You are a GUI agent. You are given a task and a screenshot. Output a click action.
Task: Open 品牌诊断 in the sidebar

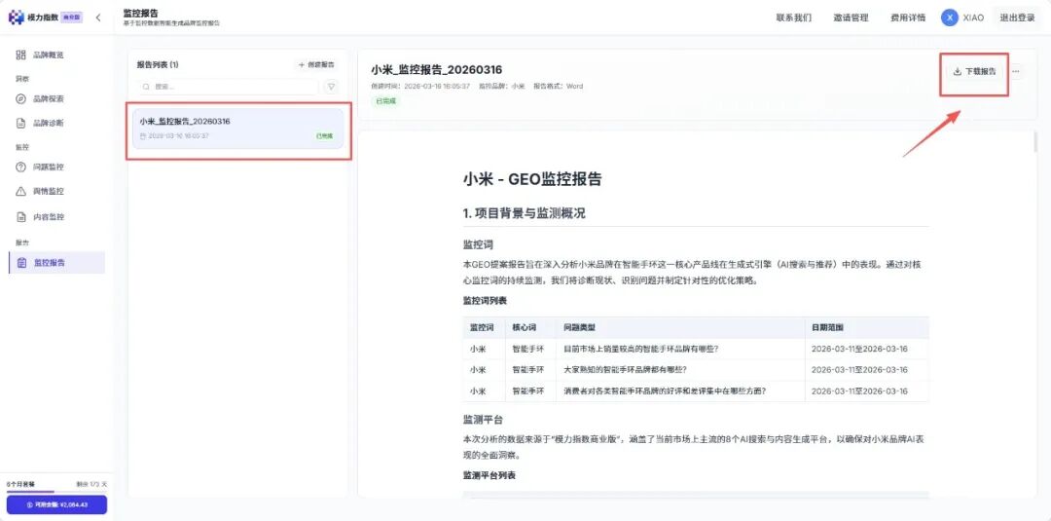point(49,124)
